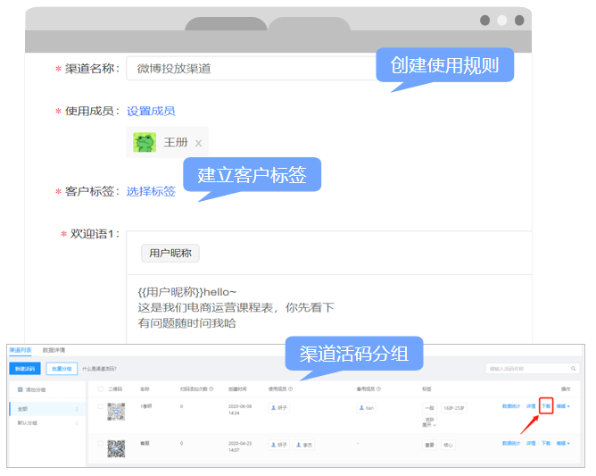
Task: Click the 设置成员 link
Action: [151, 112]
